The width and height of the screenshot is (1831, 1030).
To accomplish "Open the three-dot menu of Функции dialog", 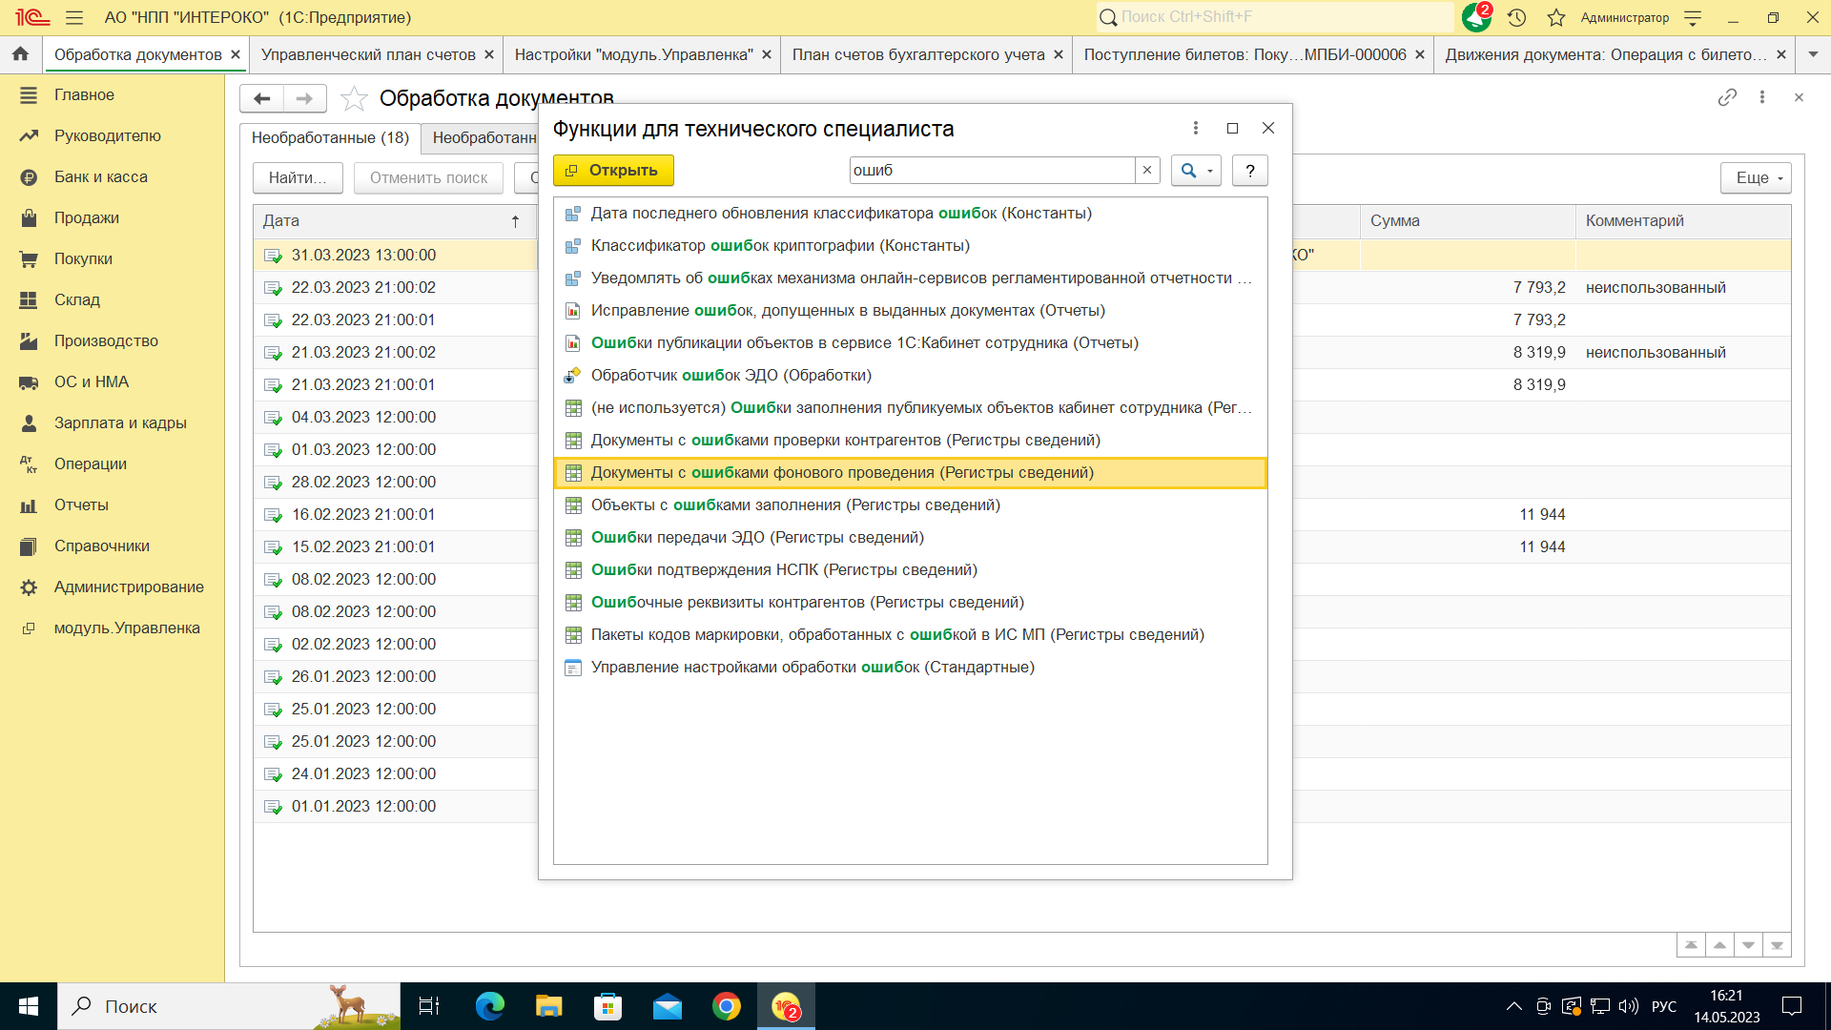I will click(x=1196, y=128).
